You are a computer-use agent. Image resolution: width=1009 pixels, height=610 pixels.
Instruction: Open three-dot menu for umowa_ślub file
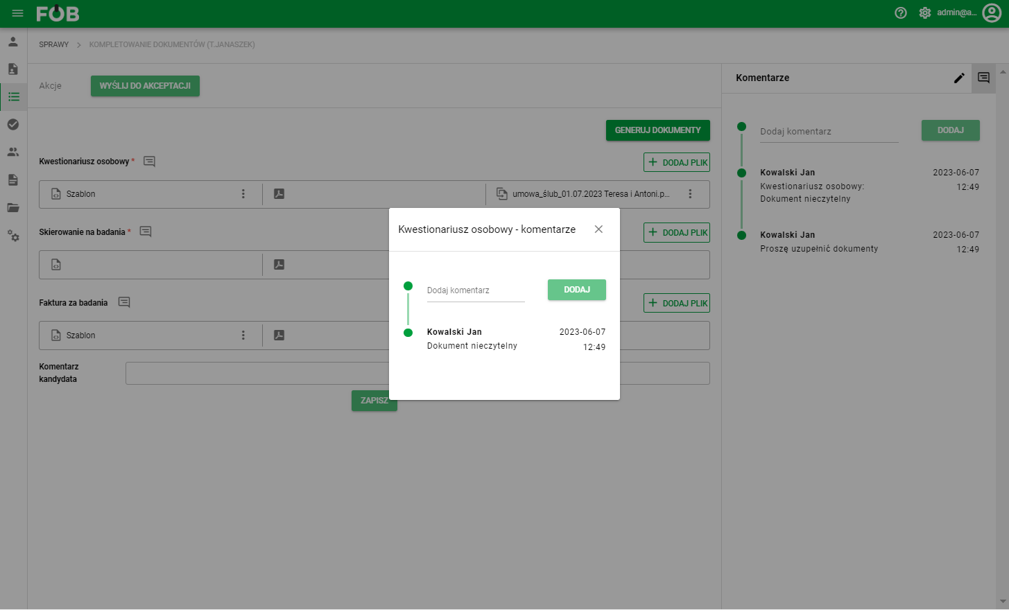click(x=690, y=194)
